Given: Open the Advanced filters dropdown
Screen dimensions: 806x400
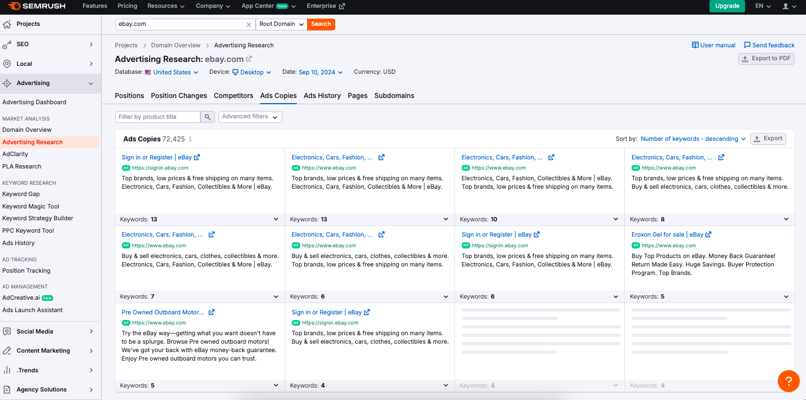Looking at the screenshot, I should click(250, 117).
